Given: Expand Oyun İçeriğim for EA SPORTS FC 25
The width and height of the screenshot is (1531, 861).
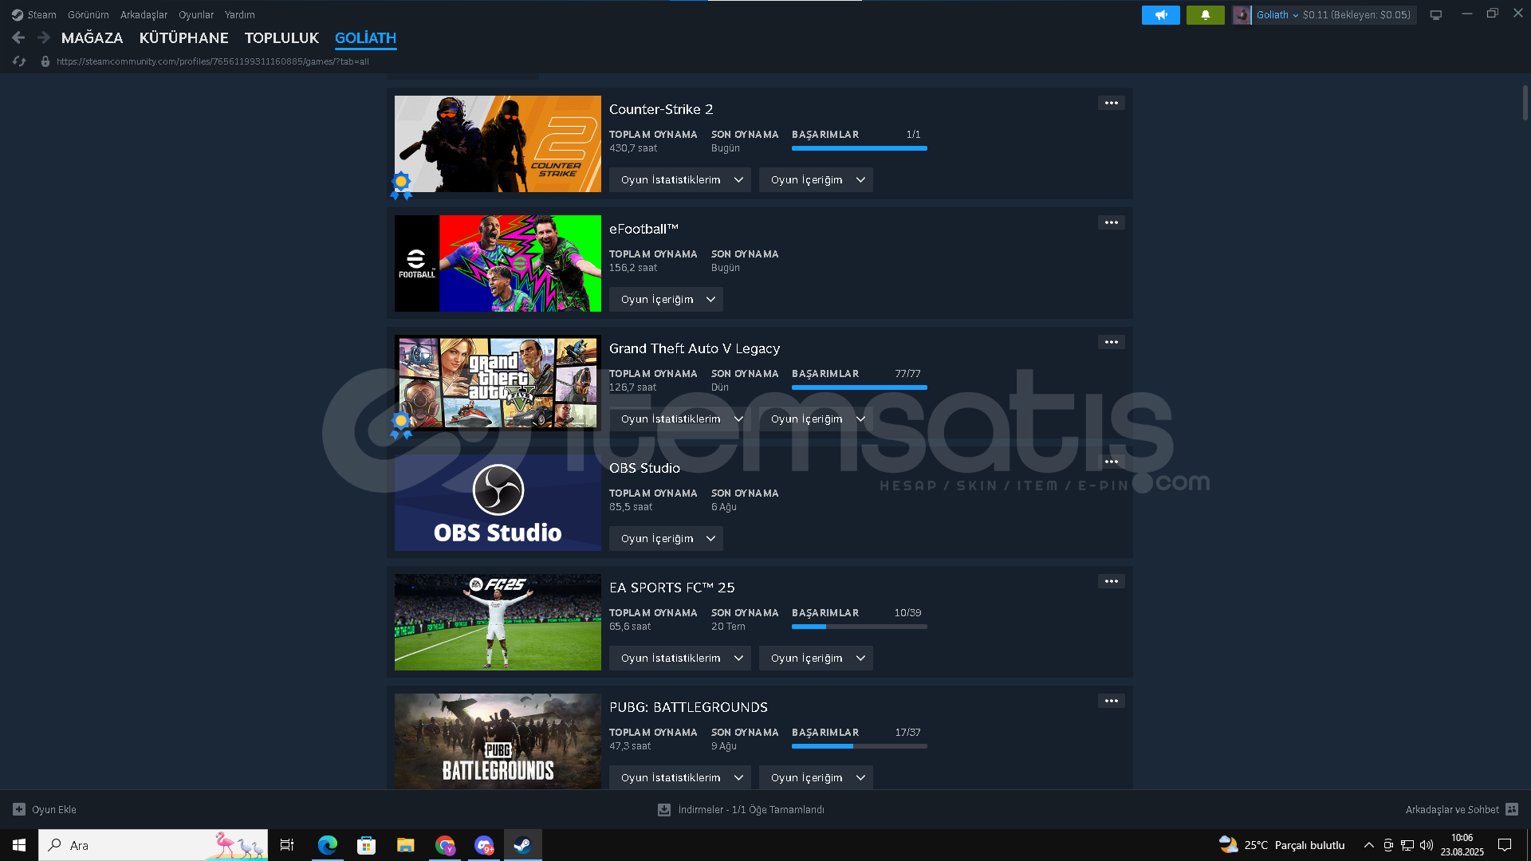Looking at the screenshot, I should click(816, 658).
